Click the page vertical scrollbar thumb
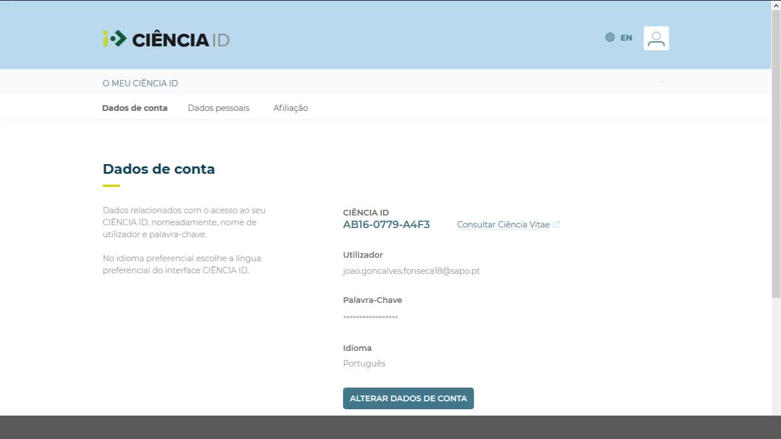Image resolution: width=781 pixels, height=439 pixels. [776, 154]
